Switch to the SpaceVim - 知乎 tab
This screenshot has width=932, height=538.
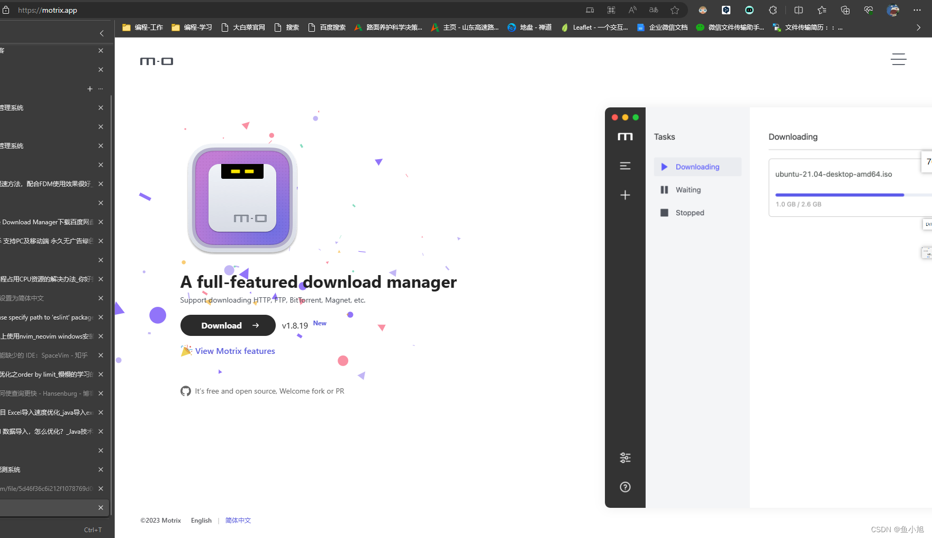(x=47, y=355)
